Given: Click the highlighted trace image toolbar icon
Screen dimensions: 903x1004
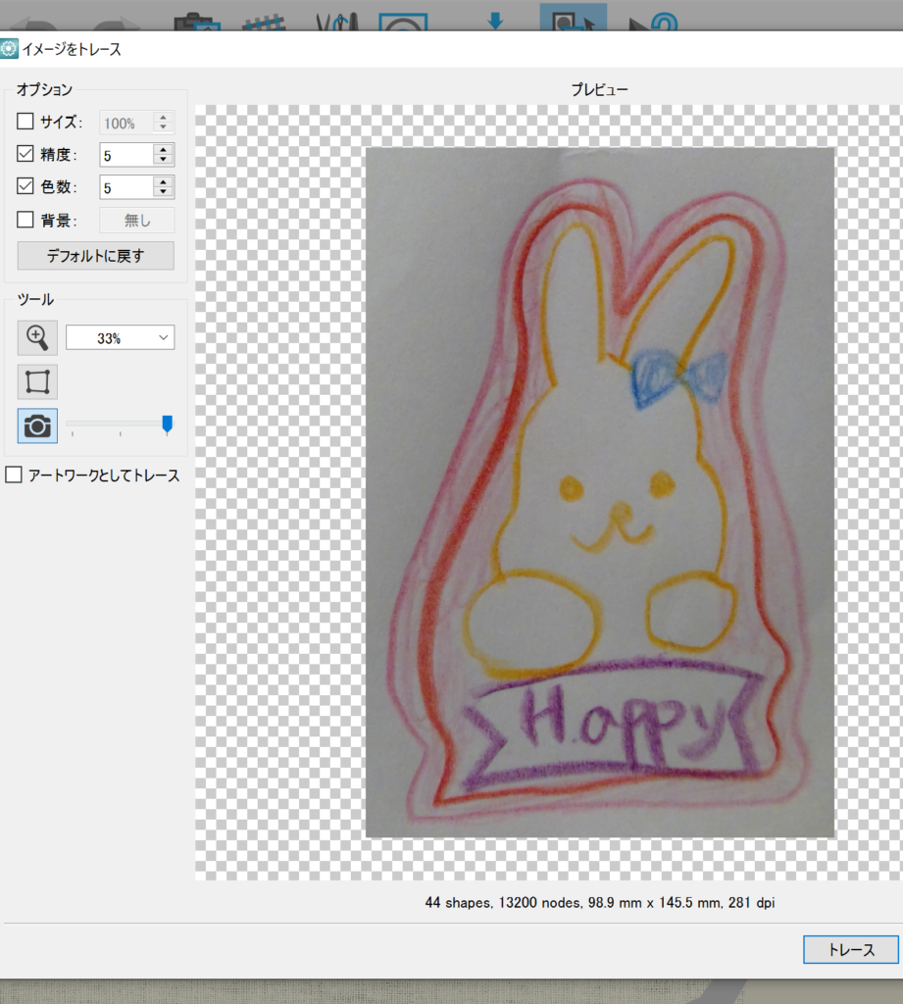Looking at the screenshot, I should pos(573,20).
